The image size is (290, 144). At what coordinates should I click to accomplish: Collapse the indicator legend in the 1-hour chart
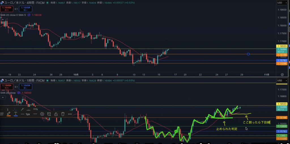3,97
